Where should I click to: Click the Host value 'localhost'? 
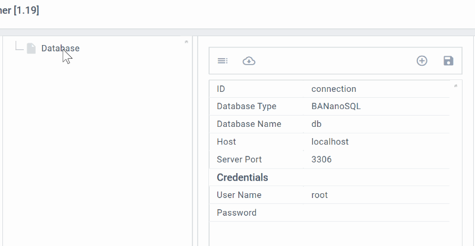[x=330, y=142]
